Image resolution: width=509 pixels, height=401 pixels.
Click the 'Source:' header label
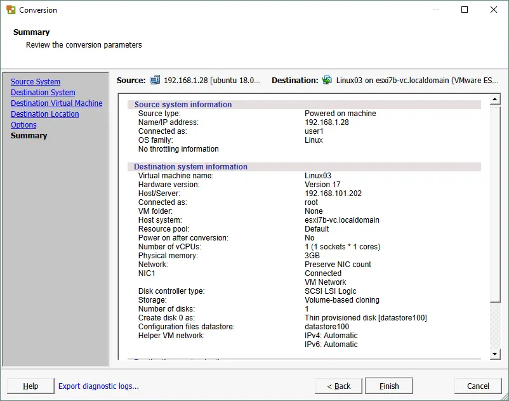click(131, 80)
